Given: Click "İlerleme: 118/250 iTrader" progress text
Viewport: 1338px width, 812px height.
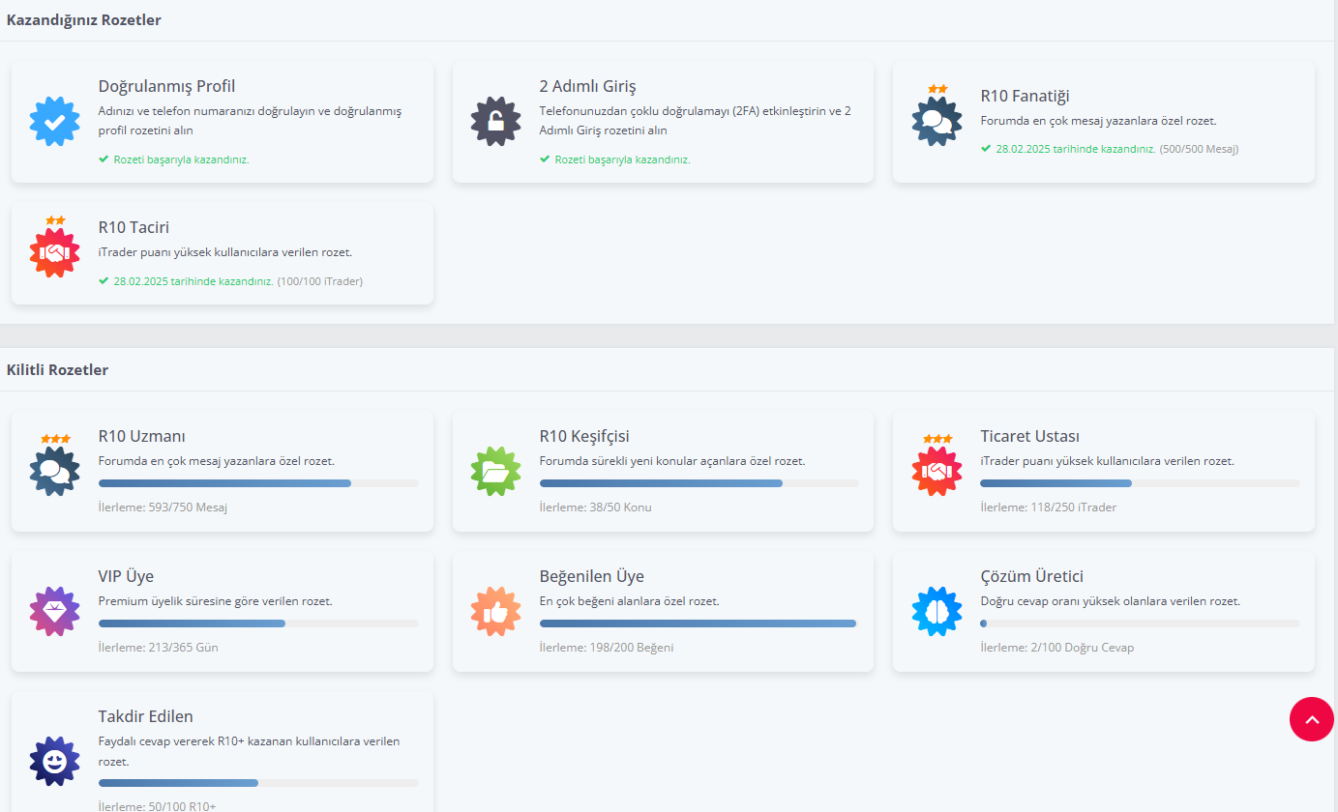Looking at the screenshot, I should (1048, 507).
